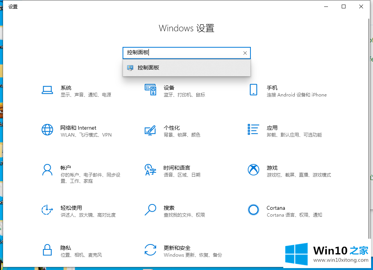Image resolution: width=373 pixels, height=270 pixels.
Task: Open the 应用 list icon
Action: click(254, 129)
